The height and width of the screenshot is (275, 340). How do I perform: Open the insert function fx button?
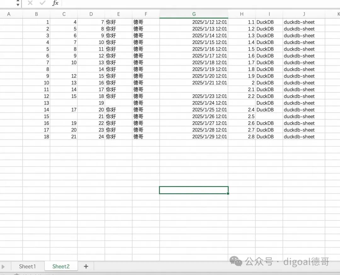55,3
